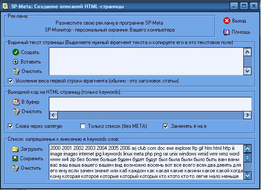The width and height of the screenshot is (261, 190).
Task: Click down arrow of visible text scrollbar
Action: (247, 71)
